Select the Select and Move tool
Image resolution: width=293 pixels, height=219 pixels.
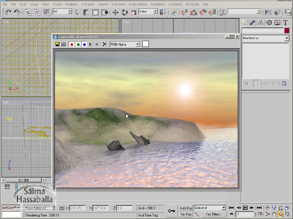coord(115,12)
